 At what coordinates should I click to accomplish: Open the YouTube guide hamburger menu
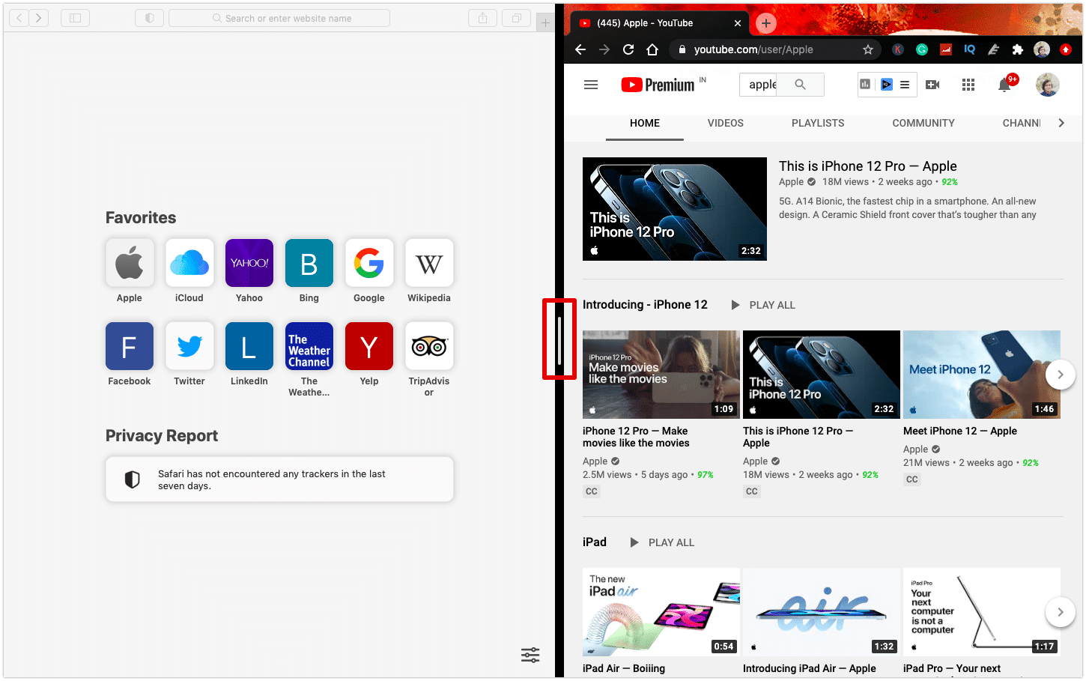[x=591, y=85]
